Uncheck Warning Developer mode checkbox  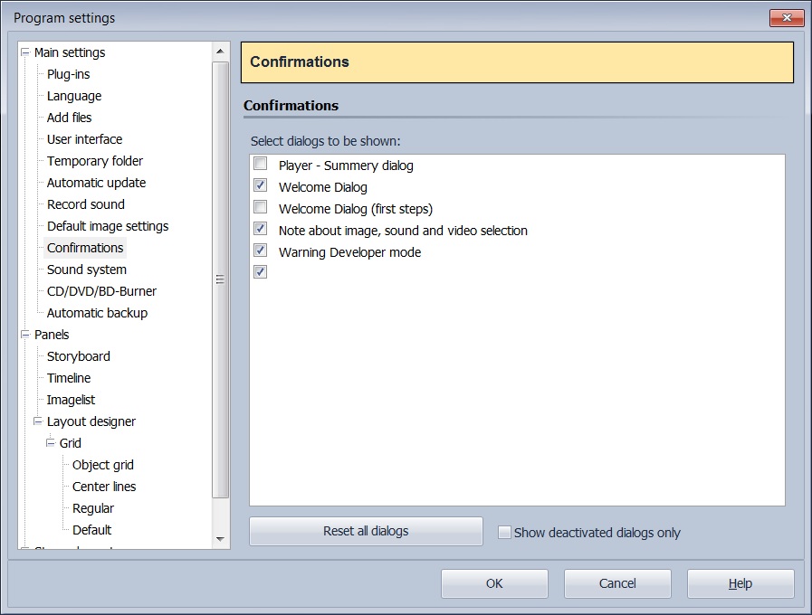(261, 251)
